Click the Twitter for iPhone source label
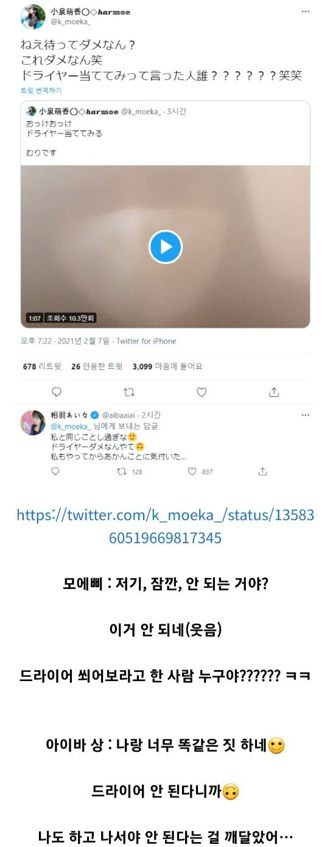 (146, 341)
